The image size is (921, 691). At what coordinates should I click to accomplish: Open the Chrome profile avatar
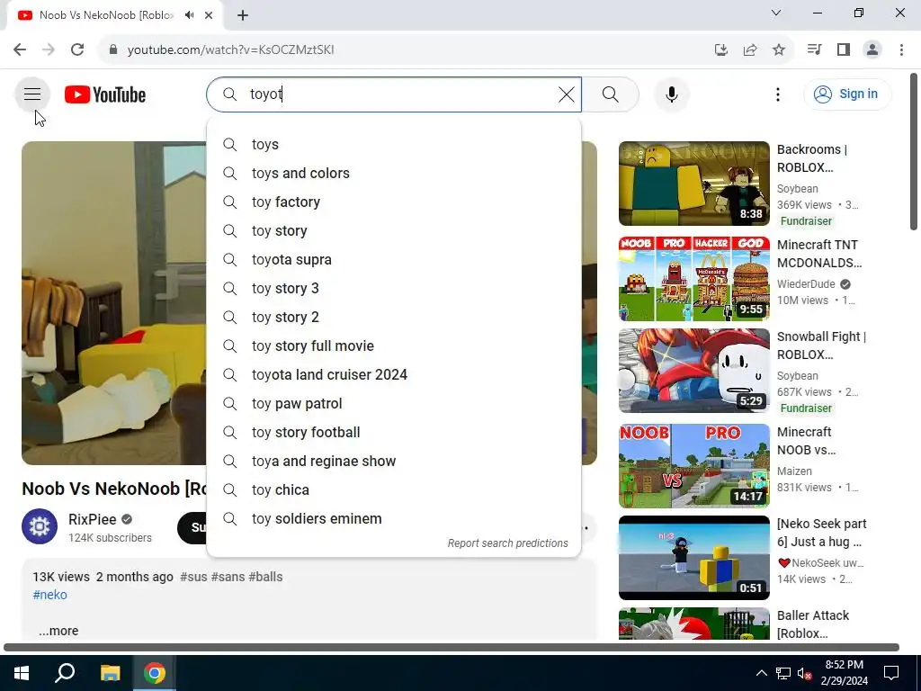pyautogui.click(x=872, y=49)
